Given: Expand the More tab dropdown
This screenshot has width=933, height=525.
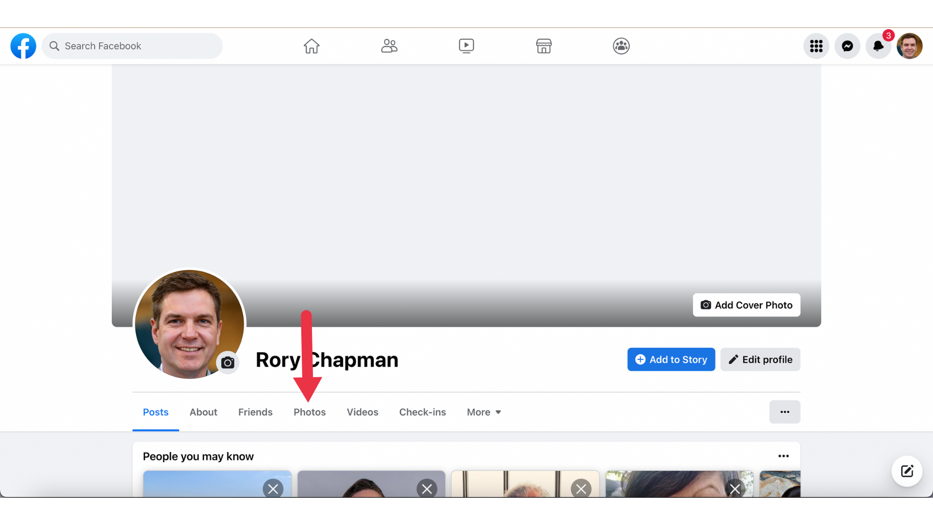Looking at the screenshot, I should 483,412.
